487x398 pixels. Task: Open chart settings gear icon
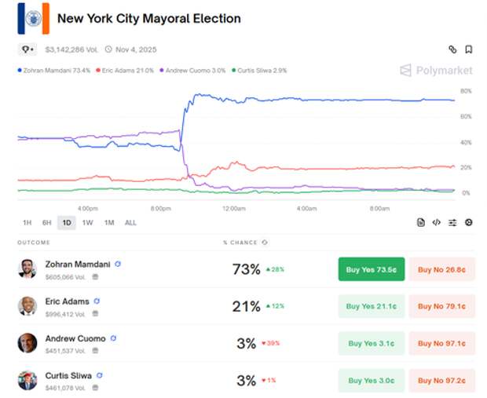click(469, 222)
